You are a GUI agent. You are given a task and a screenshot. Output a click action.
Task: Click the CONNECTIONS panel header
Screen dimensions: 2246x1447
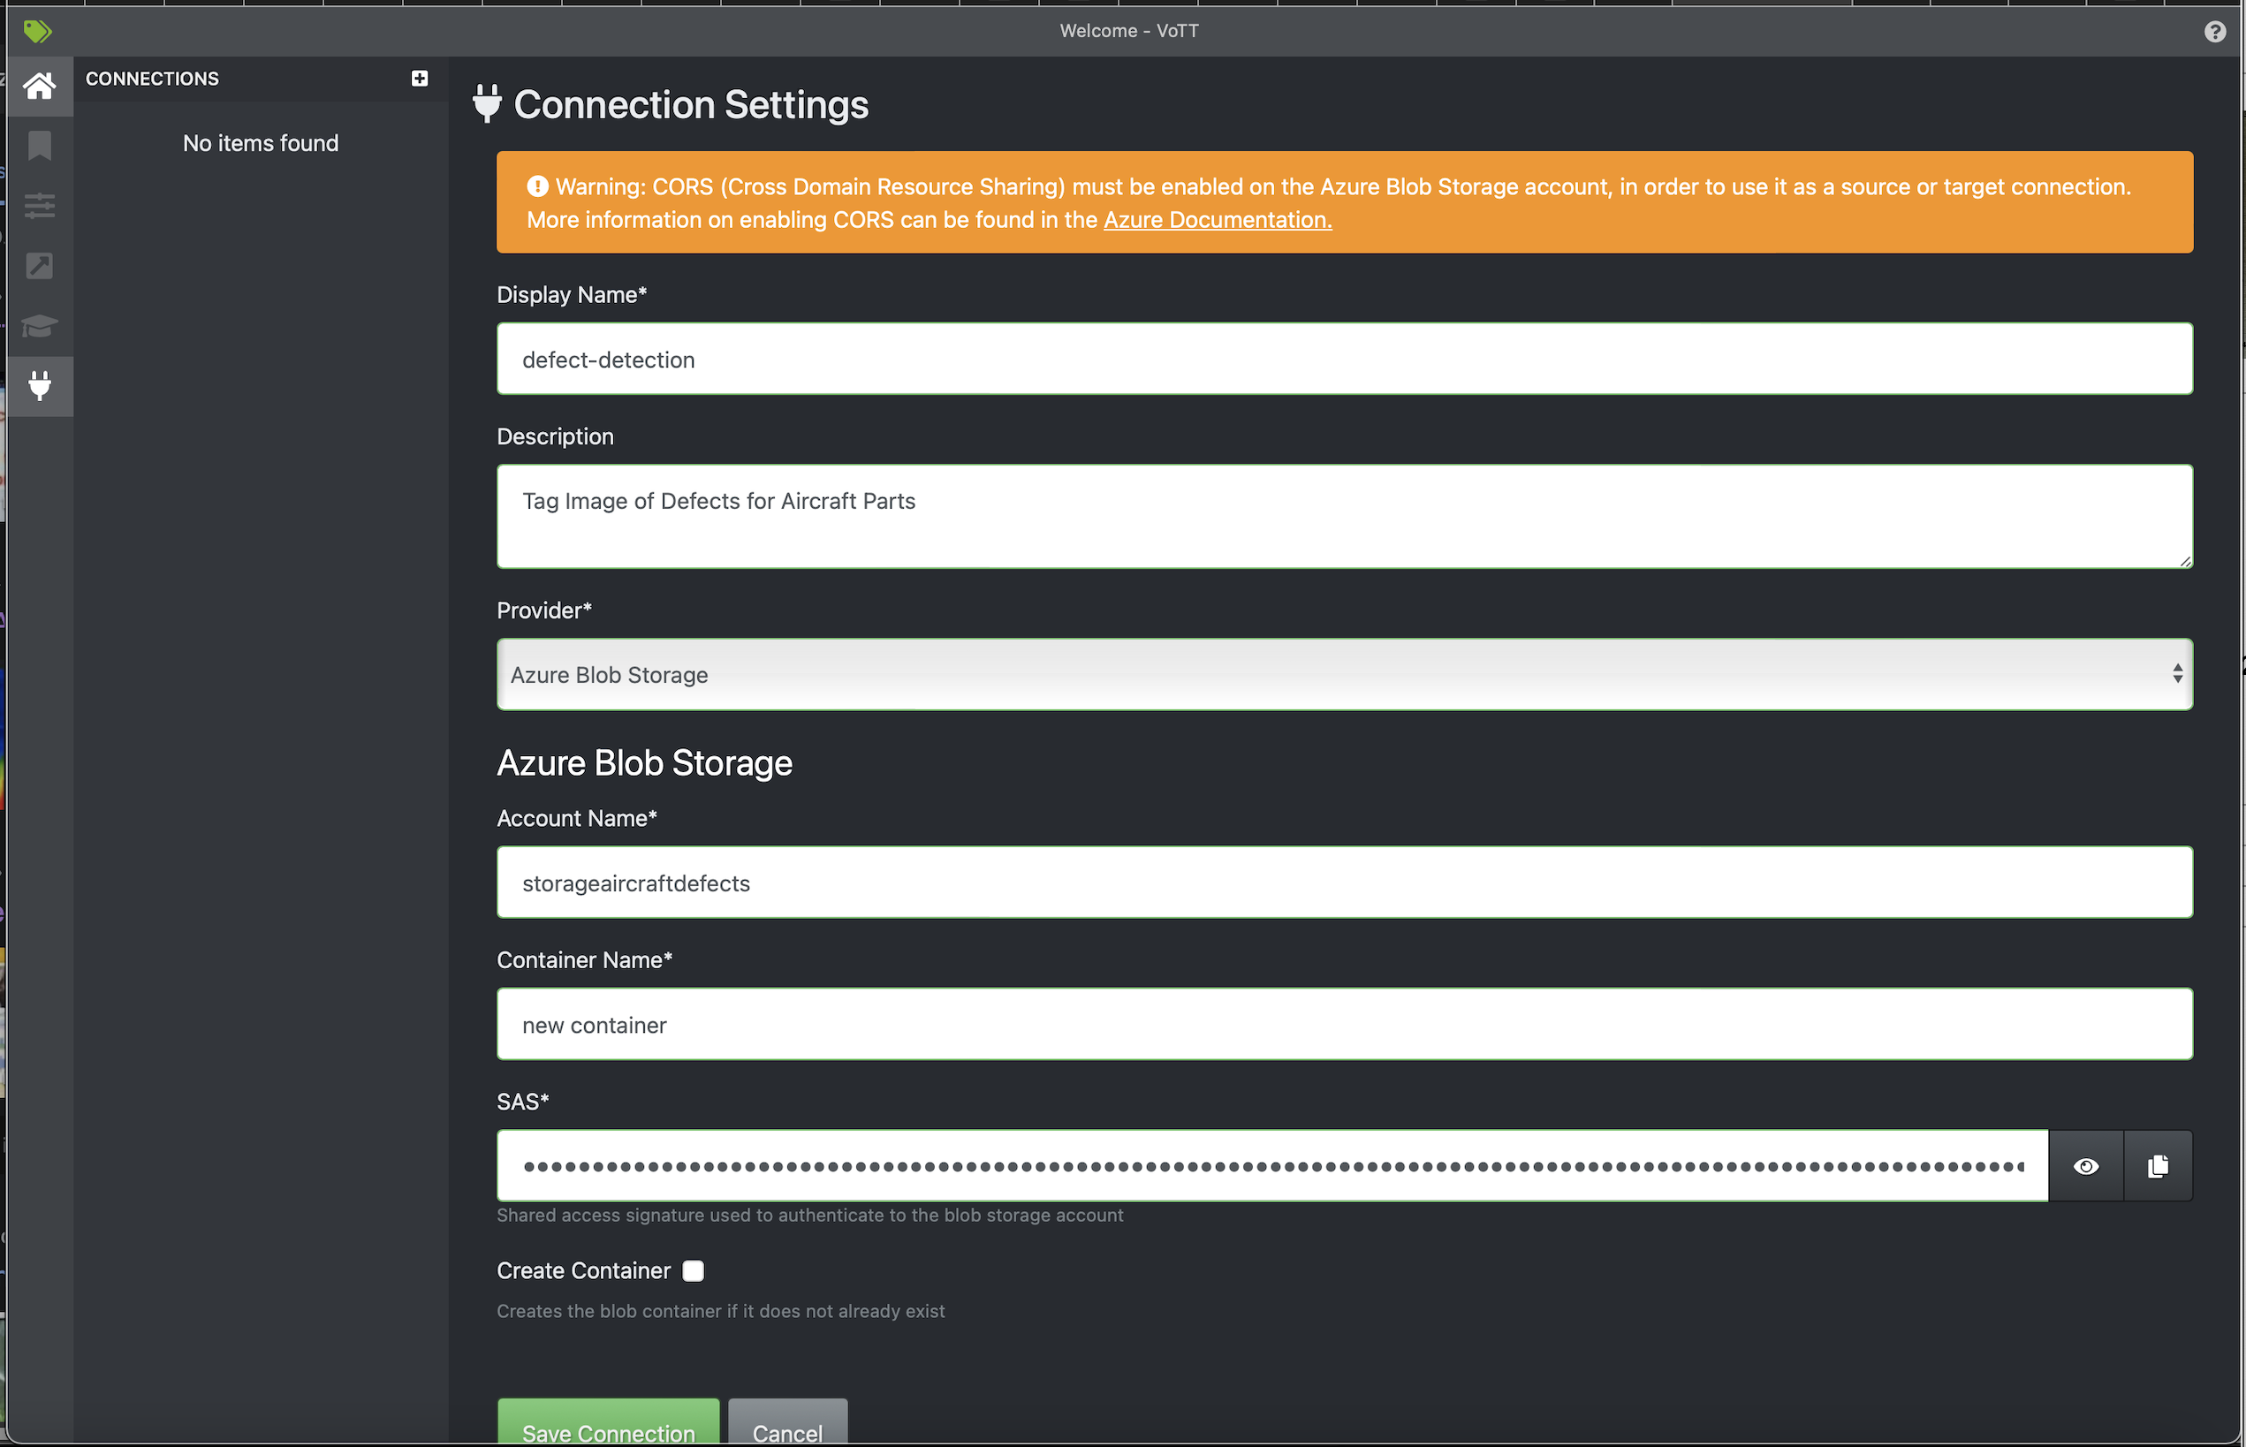152,79
